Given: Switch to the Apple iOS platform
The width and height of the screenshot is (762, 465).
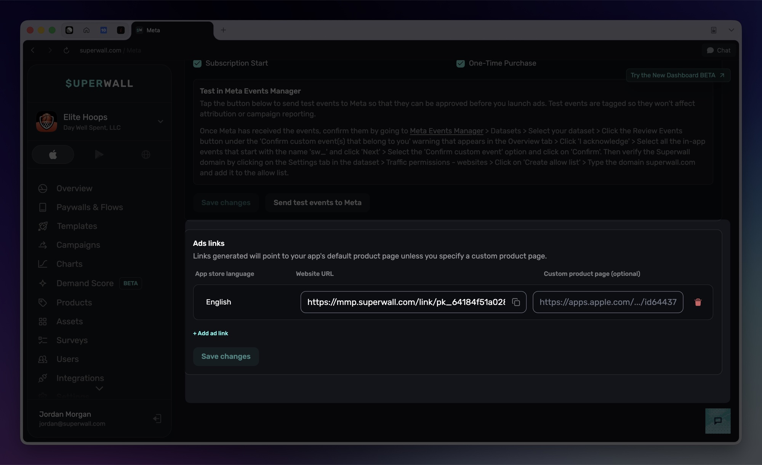Looking at the screenshot, I should (53, 154).
